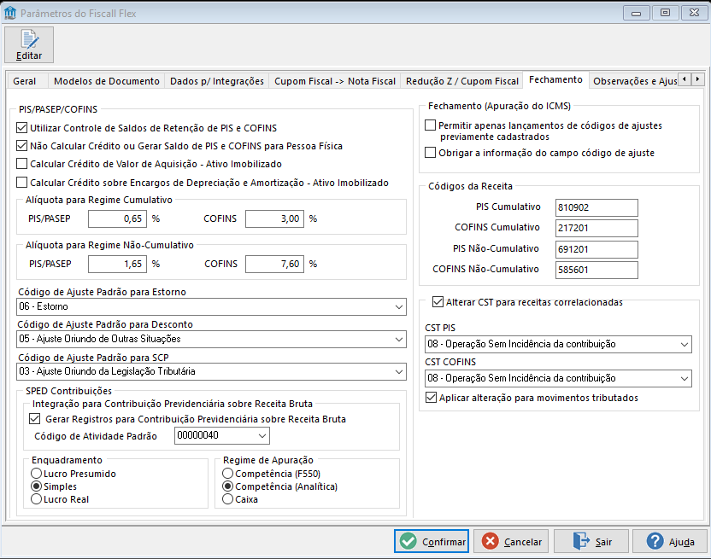Expand Código de Atividade Padrão dropdown
Image resolution: width=711 pixels, height=559 pixels.
click(x=222, y=436)
